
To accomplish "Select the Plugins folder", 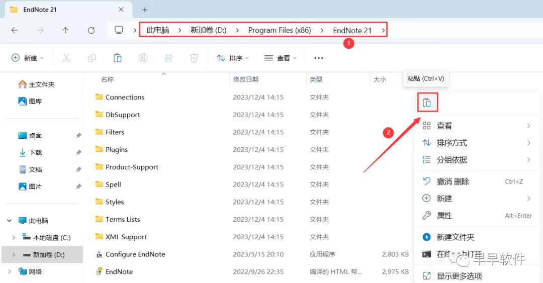I will (112, 150).
